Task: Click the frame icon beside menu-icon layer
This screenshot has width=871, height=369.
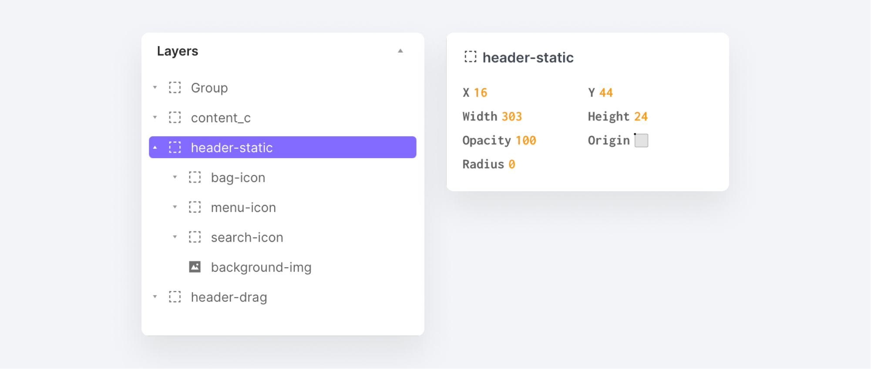Action: click(195, 207)
